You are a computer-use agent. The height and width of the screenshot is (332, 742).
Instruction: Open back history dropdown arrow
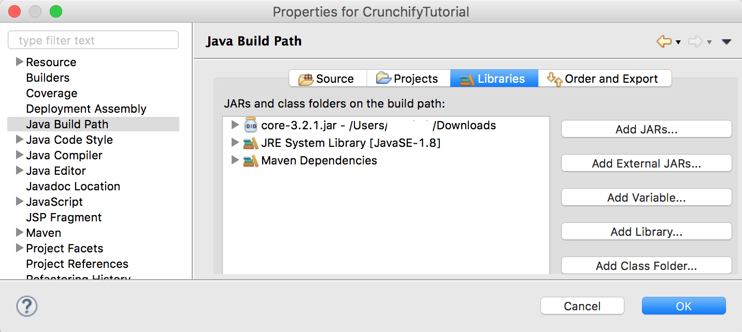coord(678,42)
